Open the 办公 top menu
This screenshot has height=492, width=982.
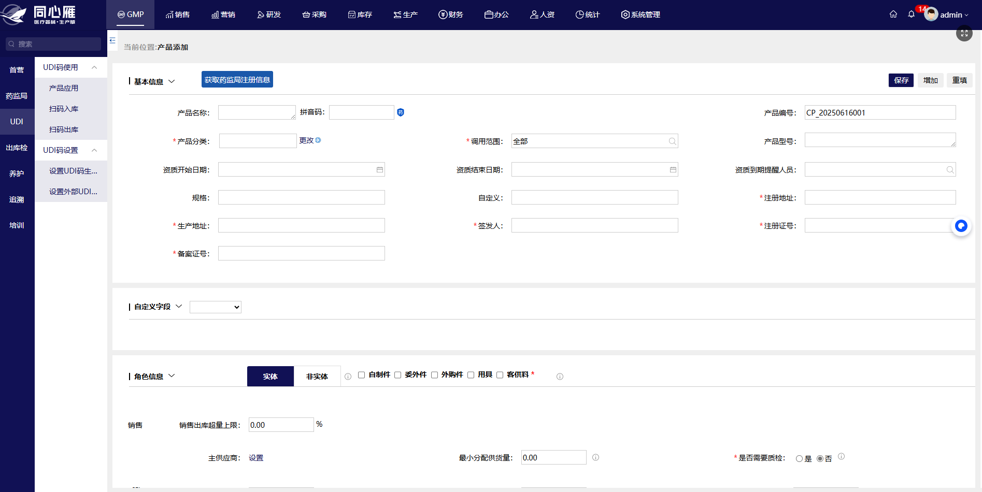tap(496, 15)
